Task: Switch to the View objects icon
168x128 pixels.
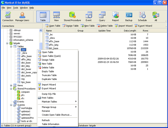Action: tap(56, 16)
